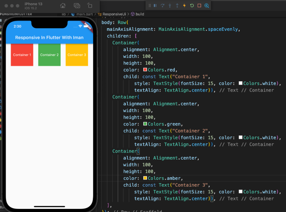Click the Step Into debug icon

(170, 6)
